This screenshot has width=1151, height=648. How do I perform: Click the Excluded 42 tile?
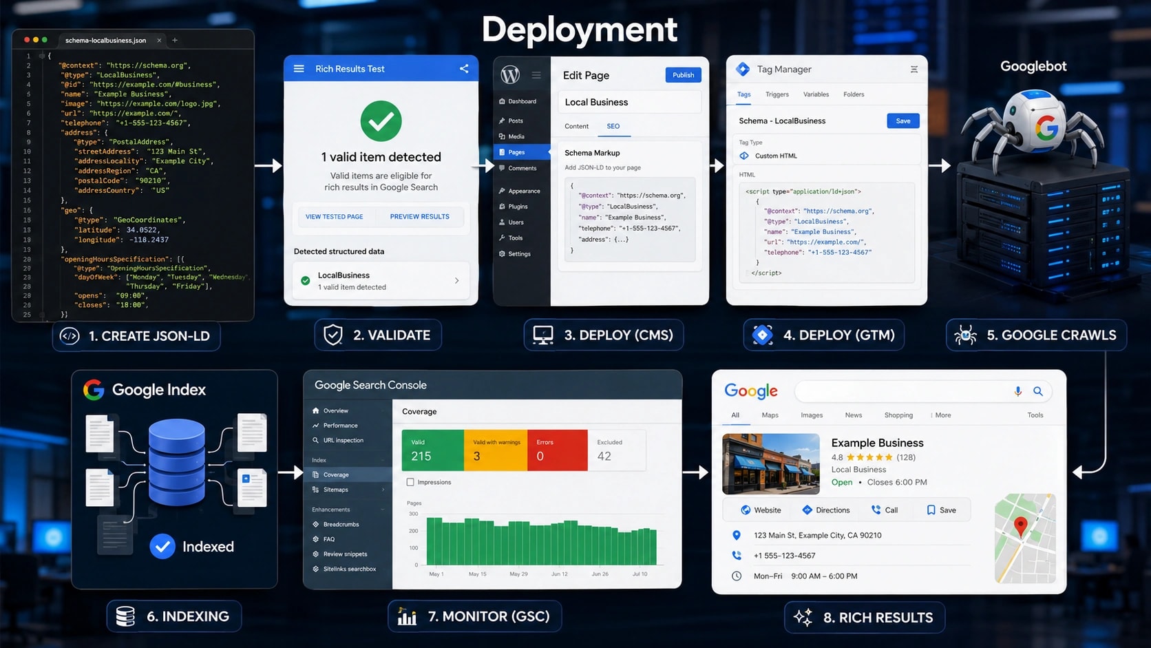click(x=617, y=450)
